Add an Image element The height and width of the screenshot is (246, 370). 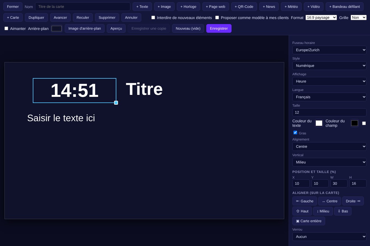[164, 7]
